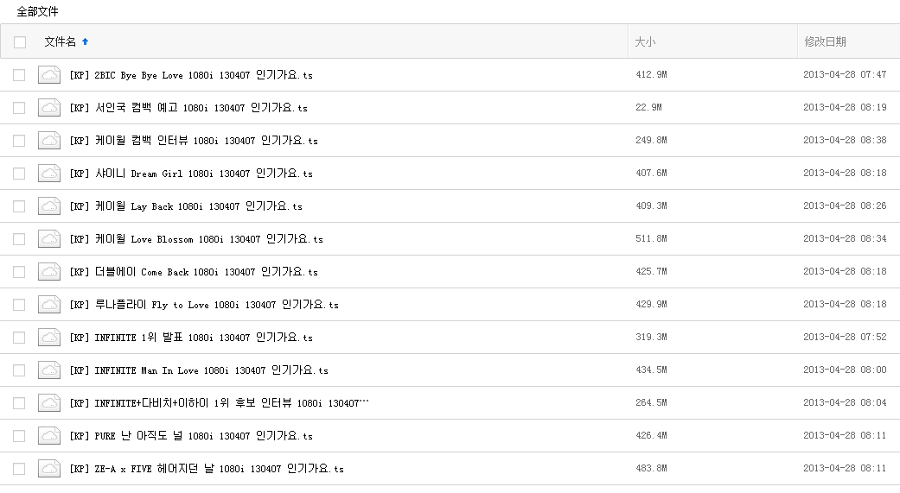Viewport: 900px width, 493px height.
Task: Click the 434.5M size cell
Action: (651, 370)
